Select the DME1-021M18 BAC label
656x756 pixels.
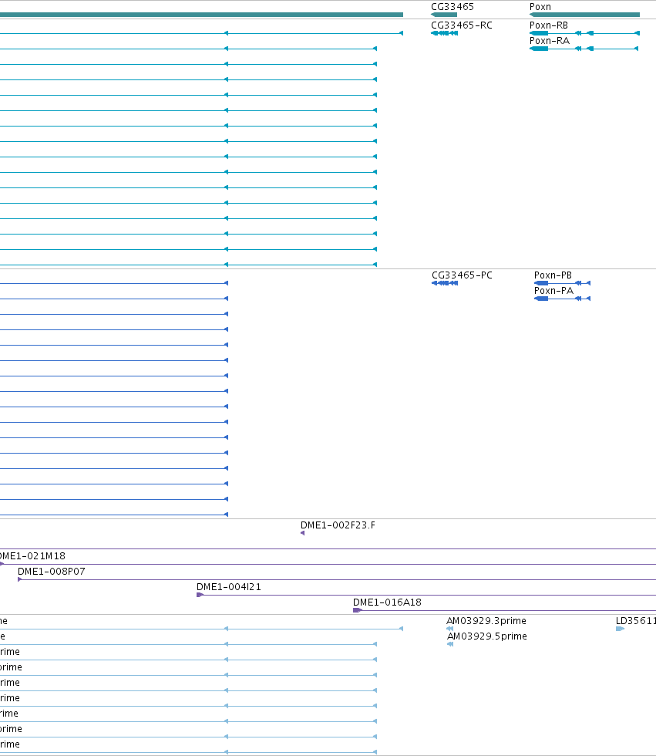pos(32,556)
